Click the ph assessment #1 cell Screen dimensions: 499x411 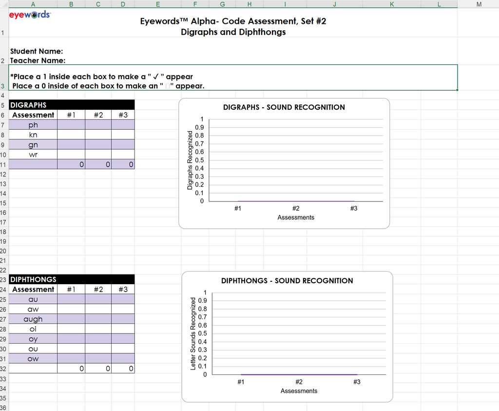coord(71,125)
